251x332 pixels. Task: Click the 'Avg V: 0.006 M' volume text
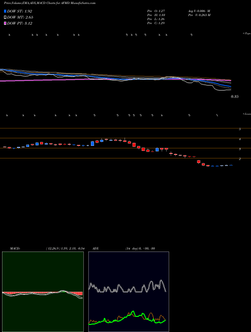199,11
